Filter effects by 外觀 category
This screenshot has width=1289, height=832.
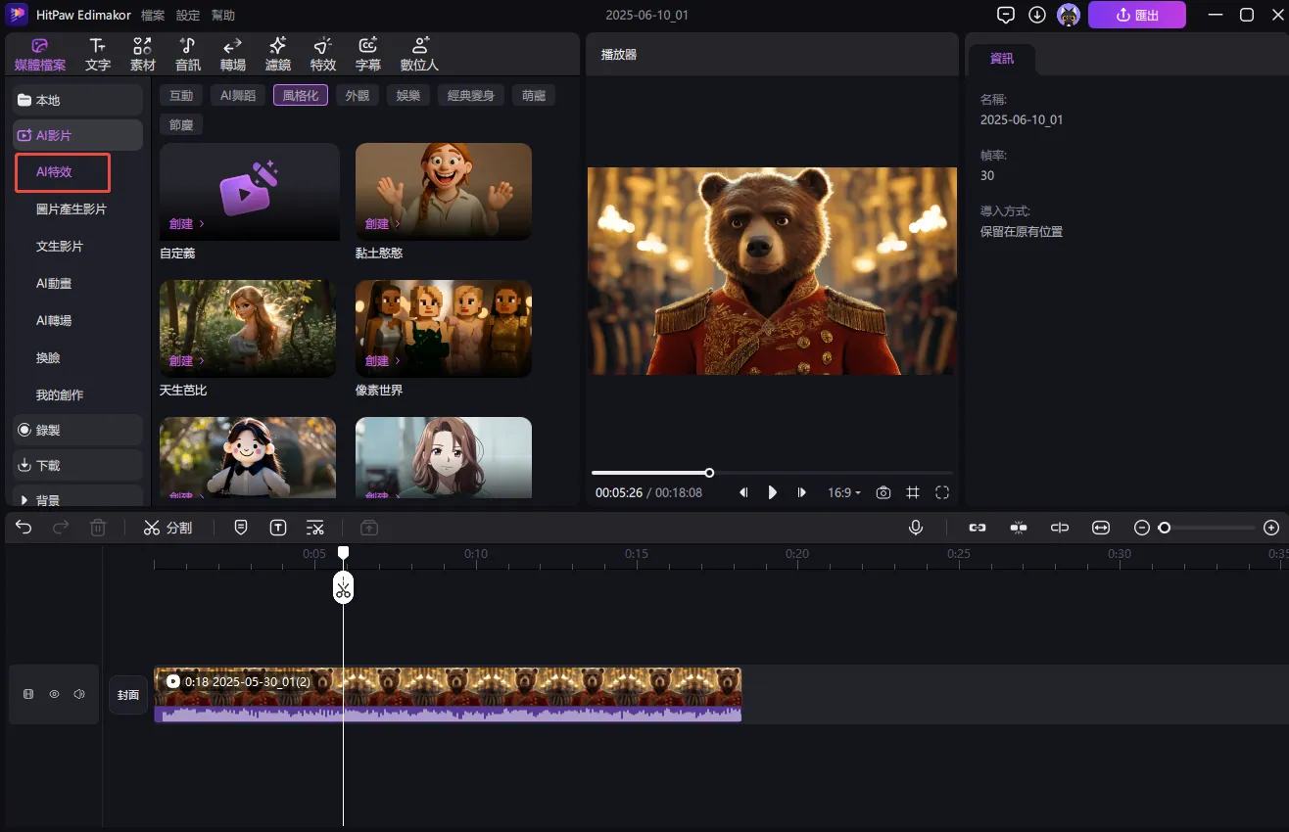point(358,95)
